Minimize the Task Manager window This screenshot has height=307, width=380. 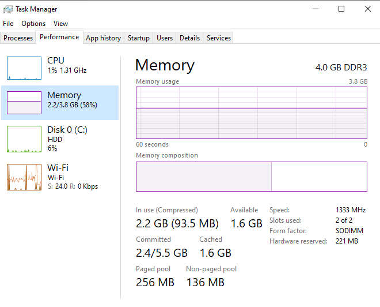click(x=316, y=9)
